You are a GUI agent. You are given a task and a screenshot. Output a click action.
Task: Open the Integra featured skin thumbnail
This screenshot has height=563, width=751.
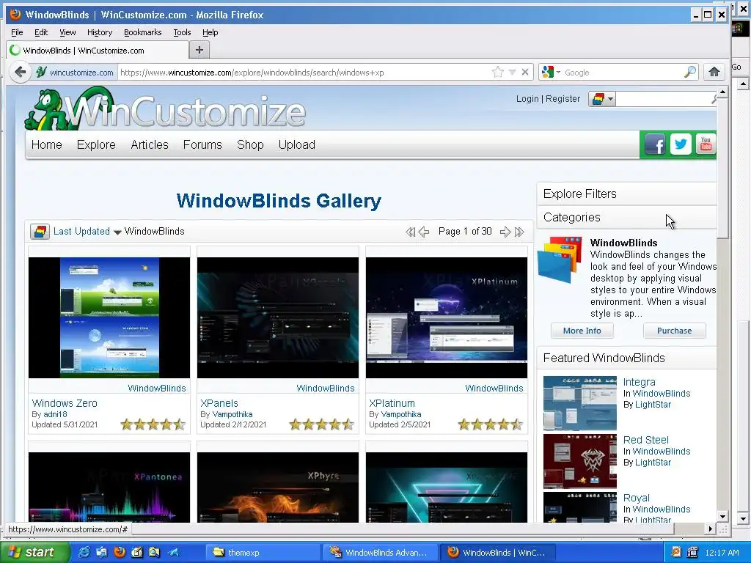tap(580, 403)
